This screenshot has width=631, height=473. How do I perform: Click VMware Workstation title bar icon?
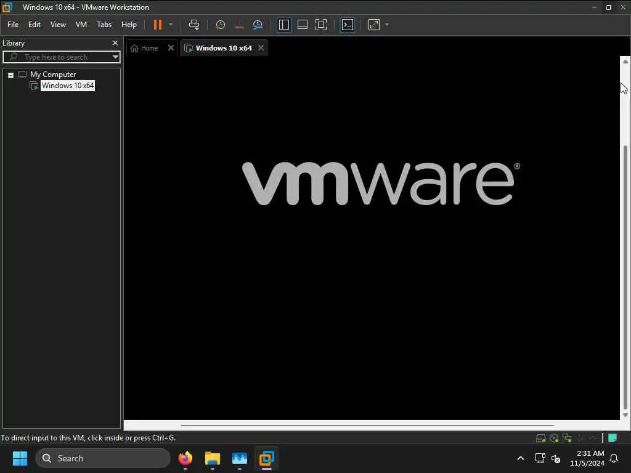click(x=7, y=7)
